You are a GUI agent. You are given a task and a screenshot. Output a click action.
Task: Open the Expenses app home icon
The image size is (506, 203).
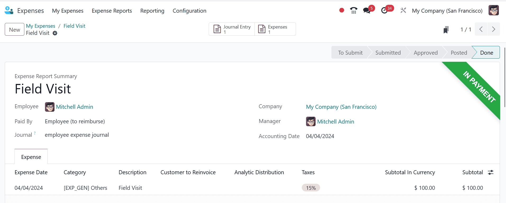coord(9,11)
